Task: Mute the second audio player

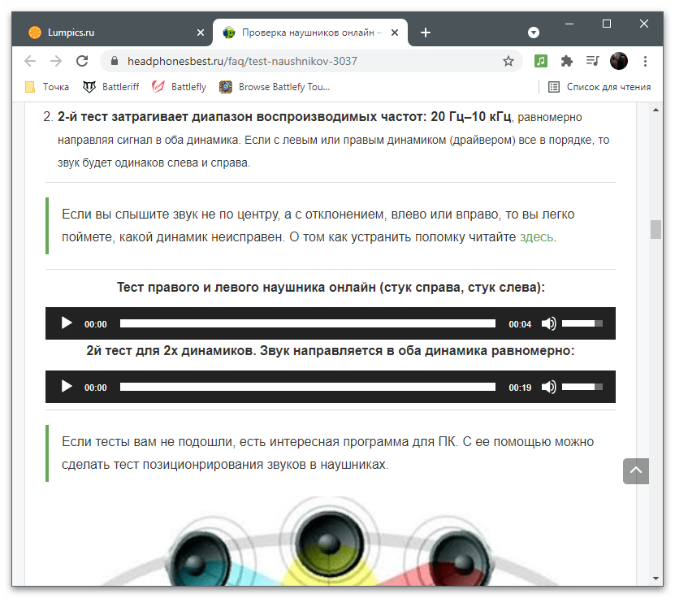Action: [x=549, y=387]
